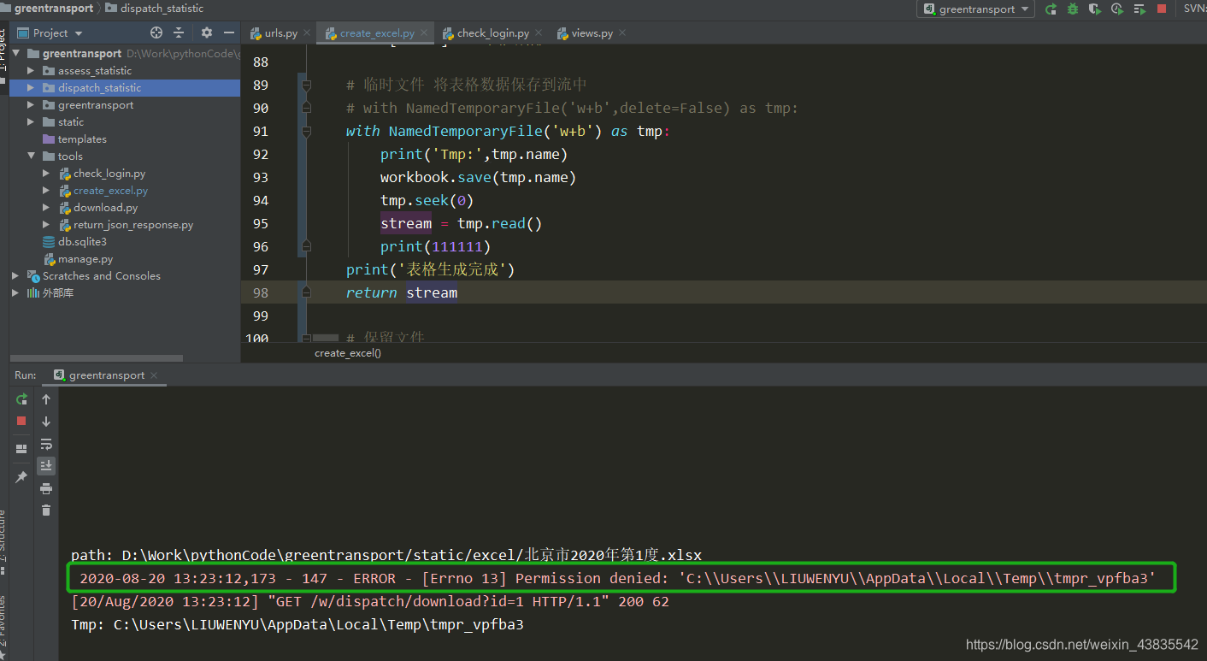The width and height of the screenshot is (1207, 661).
Task: Click the locate/scroll-from-source target icon
Action: click(156, 32)
